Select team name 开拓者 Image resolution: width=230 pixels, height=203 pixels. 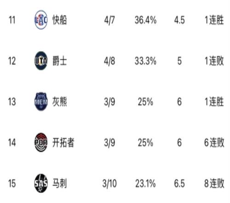pyautogui.click(x=63, y=143)
